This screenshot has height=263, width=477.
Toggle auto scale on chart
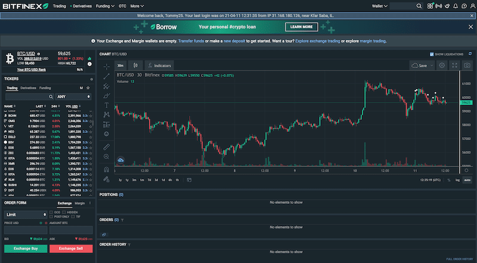click(467, 180)
